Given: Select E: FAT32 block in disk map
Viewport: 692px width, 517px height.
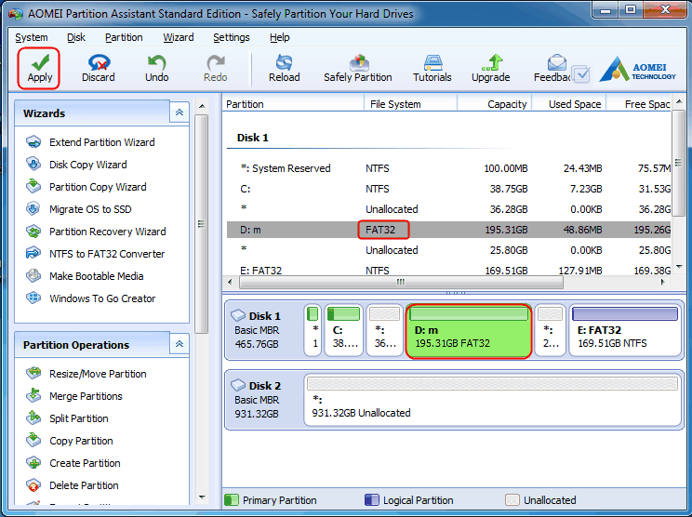Looking at the screenshot, I should [625, 330].
